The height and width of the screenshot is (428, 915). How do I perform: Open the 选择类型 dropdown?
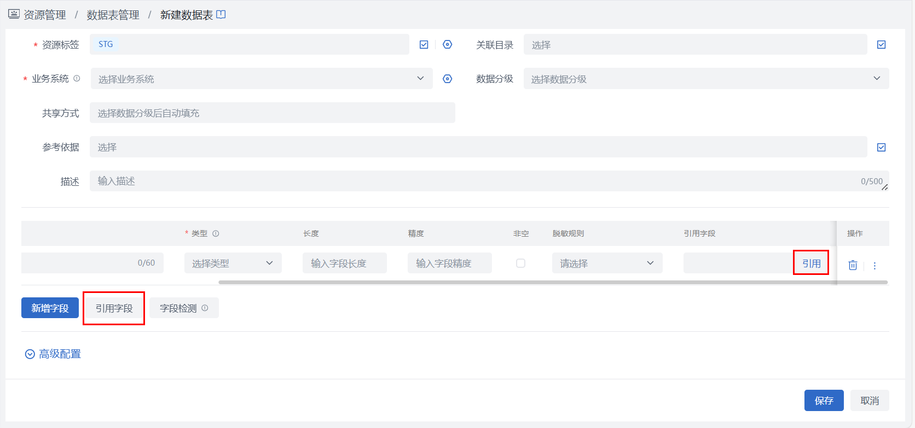233,263
